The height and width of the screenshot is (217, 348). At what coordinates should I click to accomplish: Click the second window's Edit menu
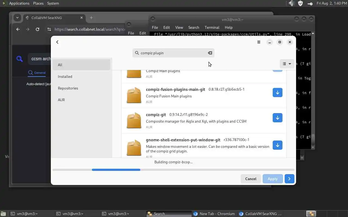143,33
